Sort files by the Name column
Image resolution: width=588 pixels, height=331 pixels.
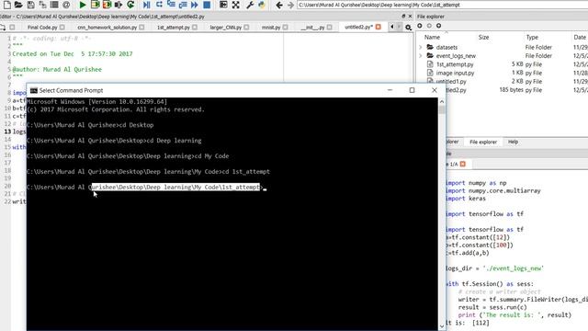tap(432, 37)
